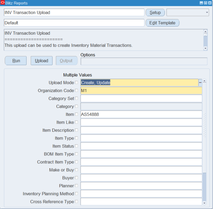The width and height of the screenshot is (213, 209).
Task: Click the report name field INV Transaction Upload
Action: point(74,12)
